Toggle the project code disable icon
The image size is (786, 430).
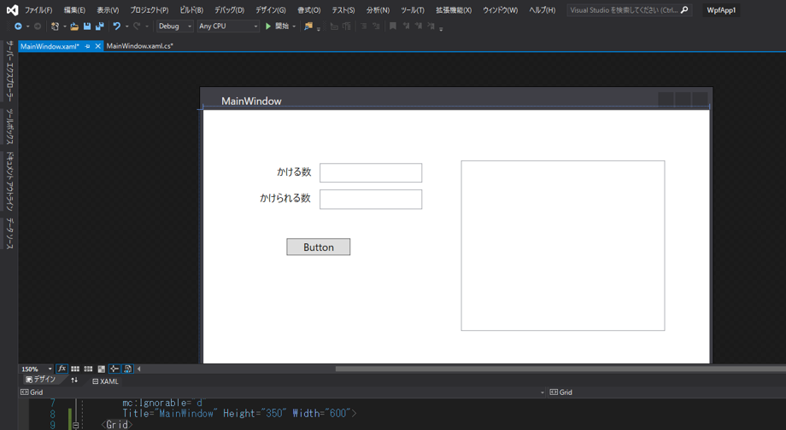[x=127, y=369]
